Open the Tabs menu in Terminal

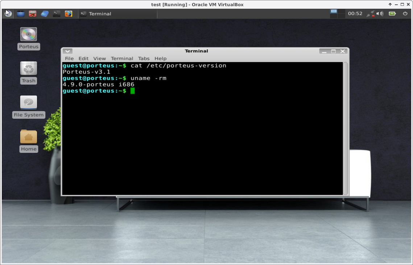pyautogui.click(x=144, y=58)
